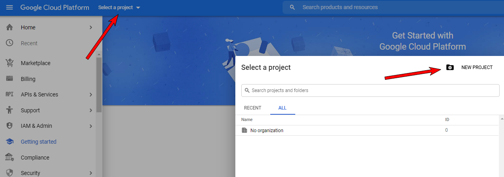Click the New Project folder icon
Viewport: 504px width, 177px height.
click(x=450, y=67)
